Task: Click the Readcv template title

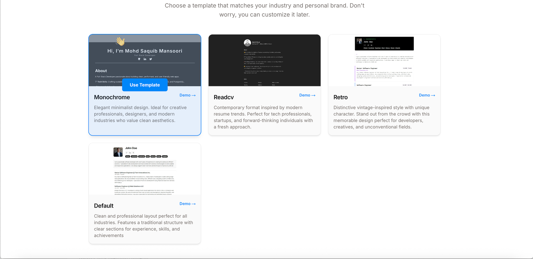Action: click(x=224, y=97)
